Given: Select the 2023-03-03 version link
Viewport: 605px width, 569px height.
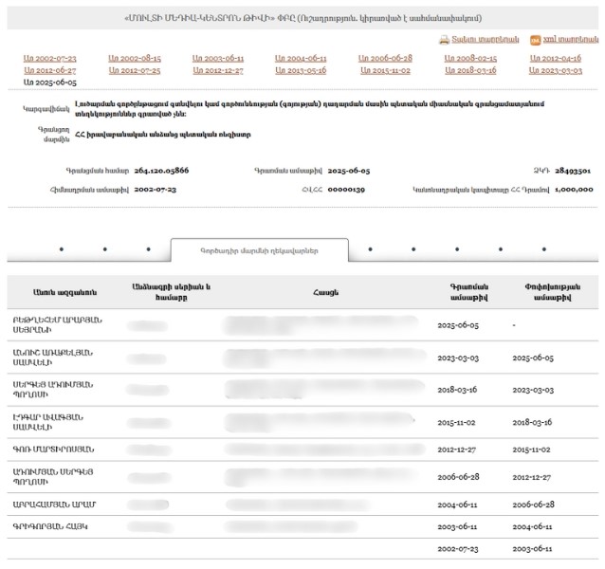Looking at the screenshot, I should point(555,70).
